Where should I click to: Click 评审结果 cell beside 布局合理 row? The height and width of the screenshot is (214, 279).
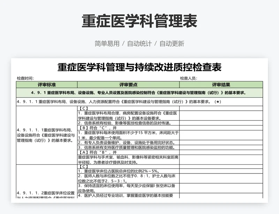(x=221, y=116)
